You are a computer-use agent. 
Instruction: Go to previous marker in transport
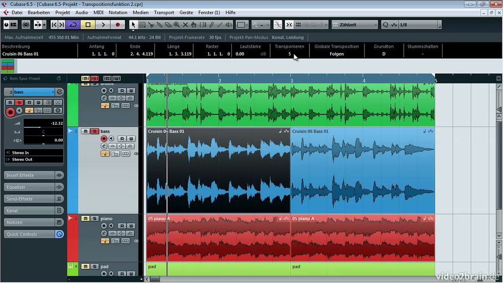point(54,25)
